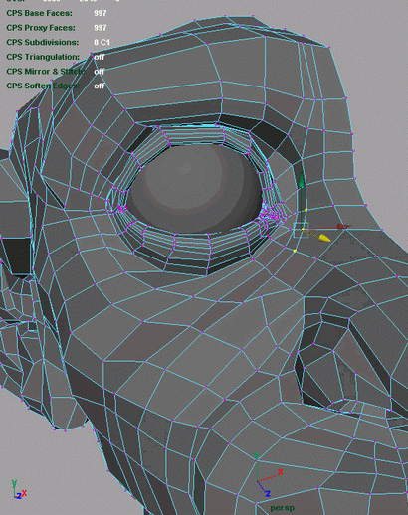Viewport: 408px width, 515px height.
Task: Click the yellow Z-axis move manipulator cone
Action: coord(324,238)
